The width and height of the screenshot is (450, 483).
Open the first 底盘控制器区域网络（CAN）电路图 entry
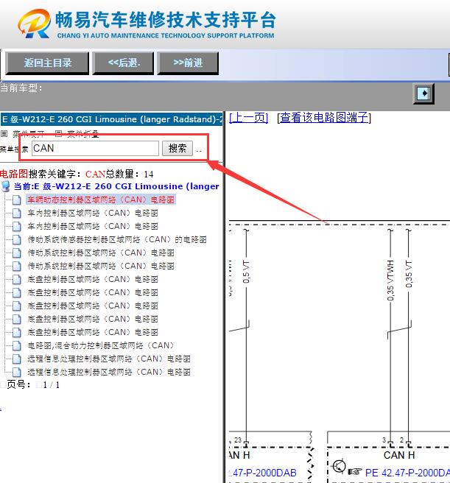pyautogui.click(x=93, y=279)
